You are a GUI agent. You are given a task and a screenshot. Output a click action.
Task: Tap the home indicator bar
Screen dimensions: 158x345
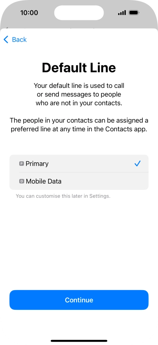click(79, 341)
